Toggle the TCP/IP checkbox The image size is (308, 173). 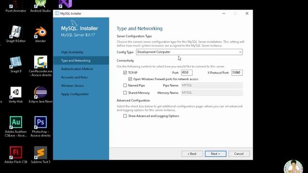(x=125, y=73)
